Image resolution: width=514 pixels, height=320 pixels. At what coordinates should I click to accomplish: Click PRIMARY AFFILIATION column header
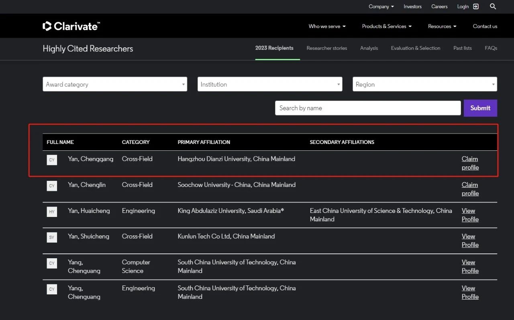204,142
